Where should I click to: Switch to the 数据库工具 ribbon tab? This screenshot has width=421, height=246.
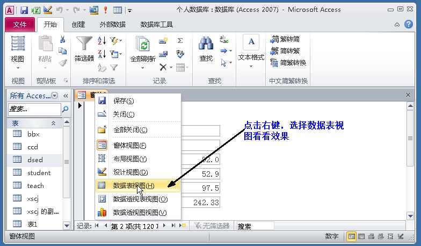[157, 25]
